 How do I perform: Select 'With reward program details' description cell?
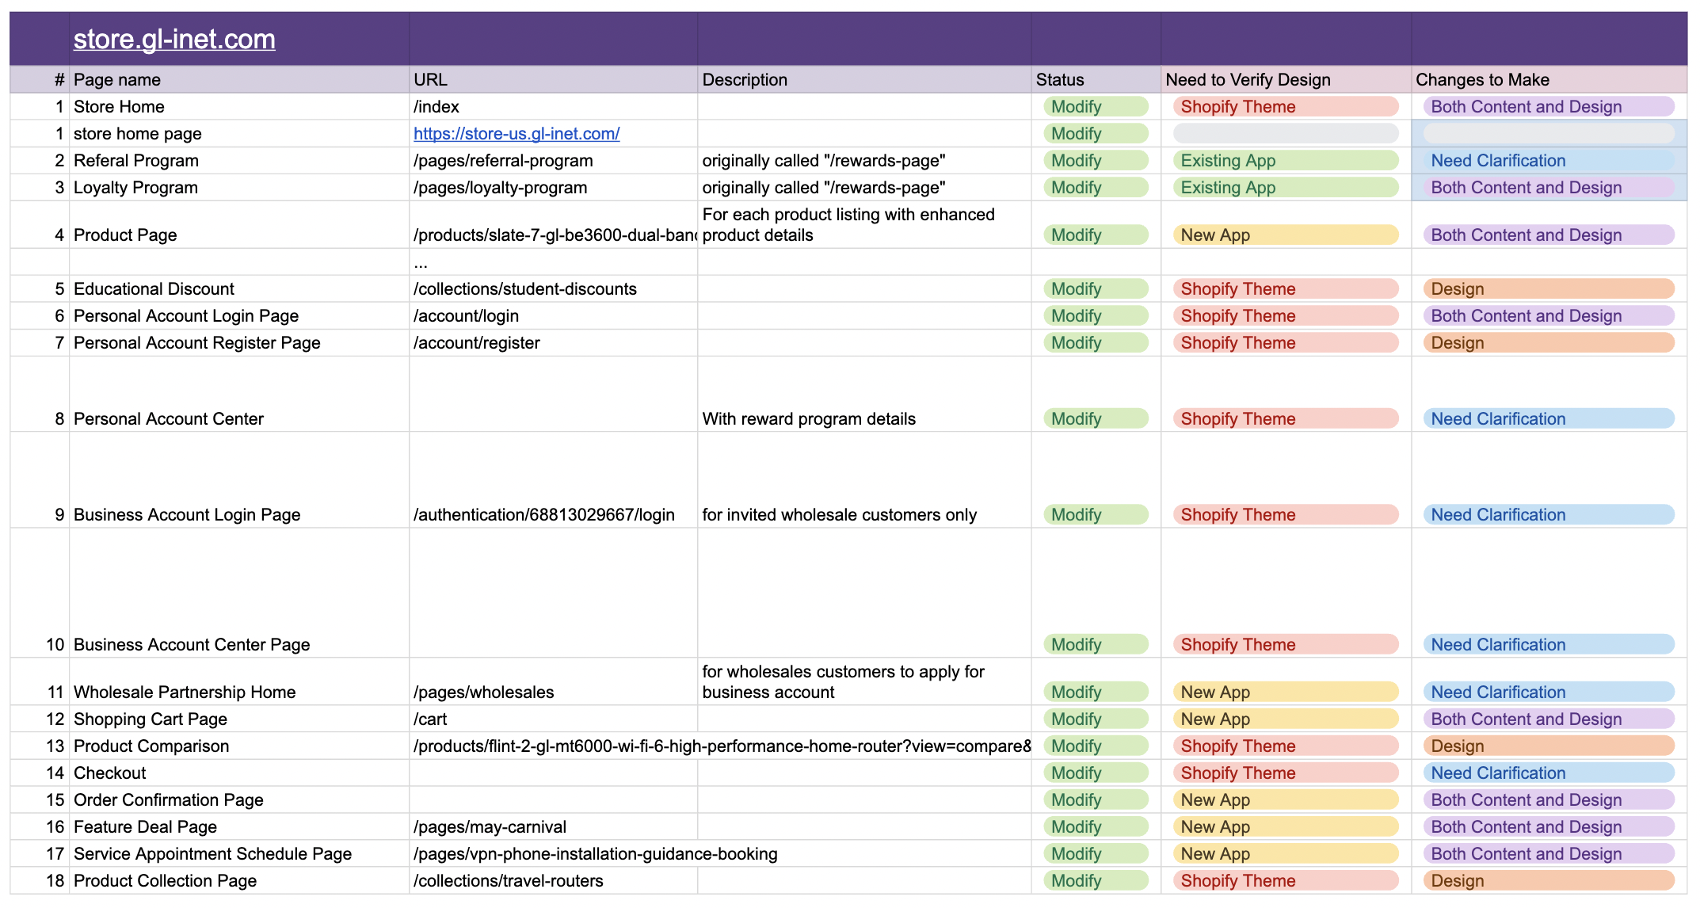click(864, 394)
